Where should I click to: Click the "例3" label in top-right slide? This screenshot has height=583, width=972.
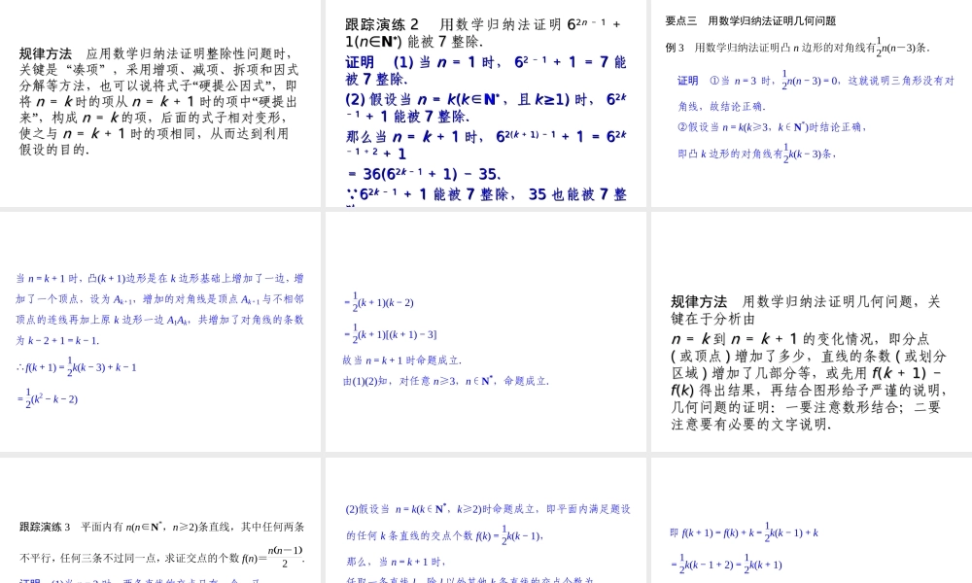pos(673,46)
